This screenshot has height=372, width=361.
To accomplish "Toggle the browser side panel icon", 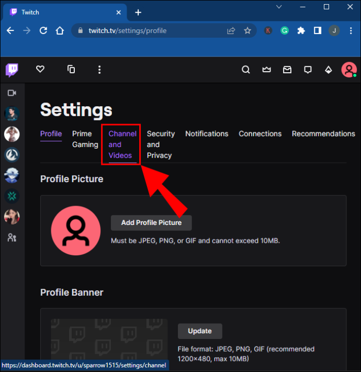I will click(318, 30).
